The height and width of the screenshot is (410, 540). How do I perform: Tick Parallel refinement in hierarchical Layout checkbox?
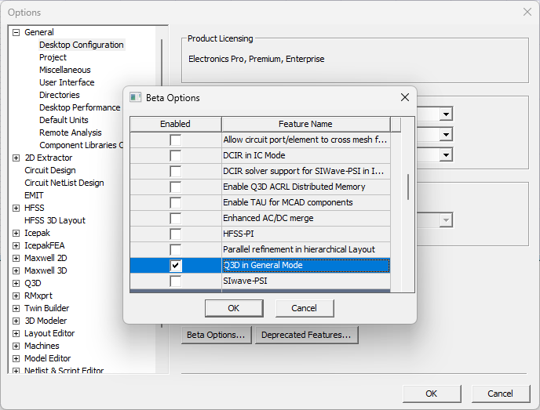pyautogui.click(x=175, y=249)
